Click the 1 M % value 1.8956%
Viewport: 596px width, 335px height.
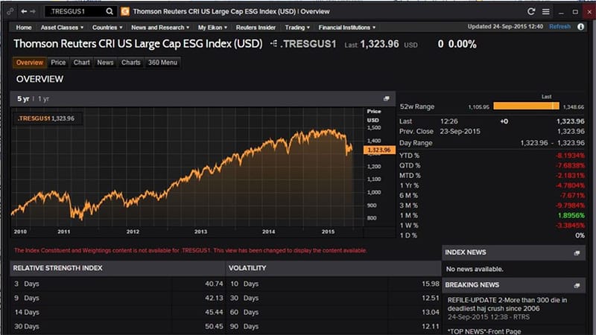(571, 215)
